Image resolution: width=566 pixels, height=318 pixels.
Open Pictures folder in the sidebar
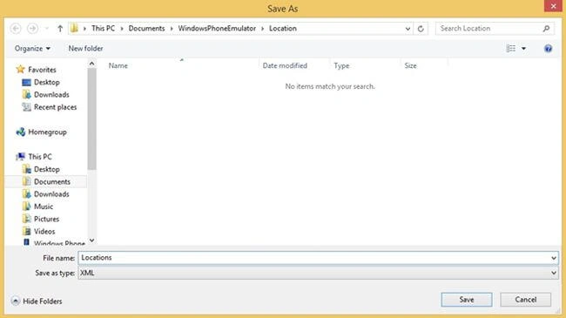click(x=46, y=219)
